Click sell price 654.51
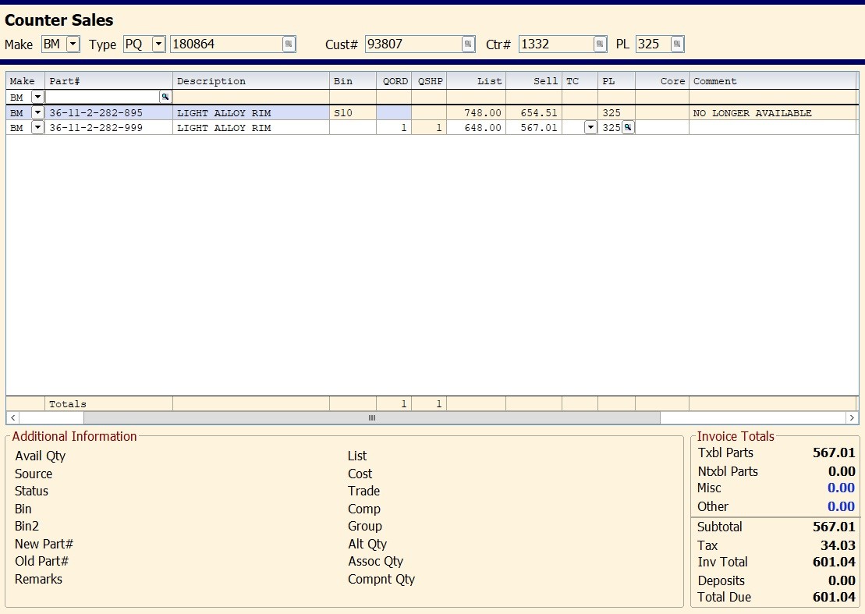Image resolution: width=865 pixels, height=614 pixels. (x=539, y=112)
